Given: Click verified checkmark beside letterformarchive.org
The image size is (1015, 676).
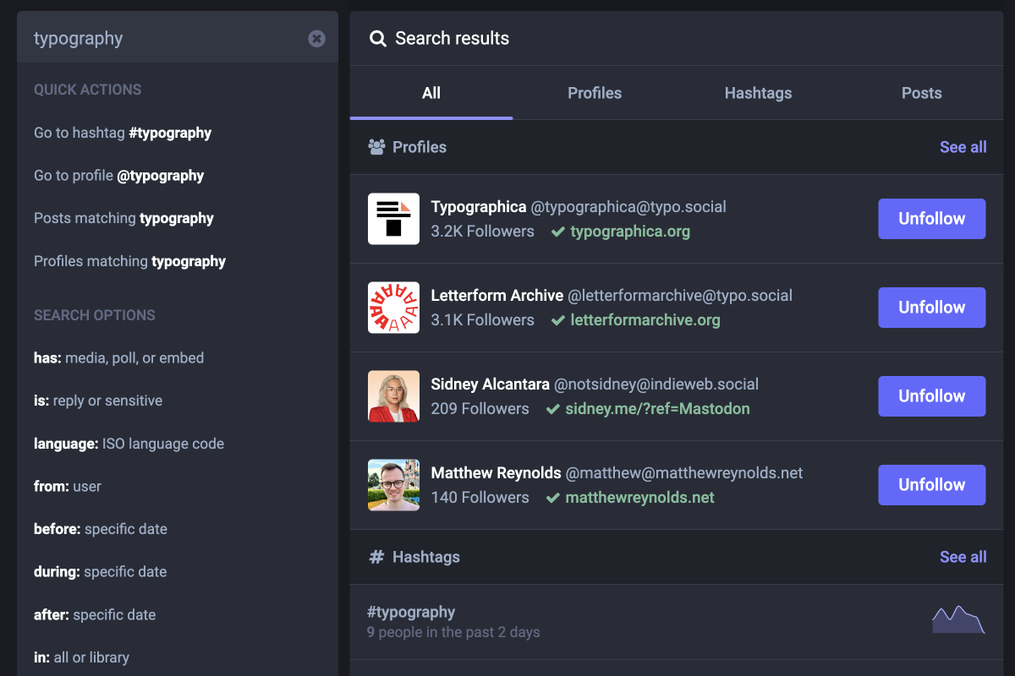Looking at the screenshot, I should coord(557,320).
